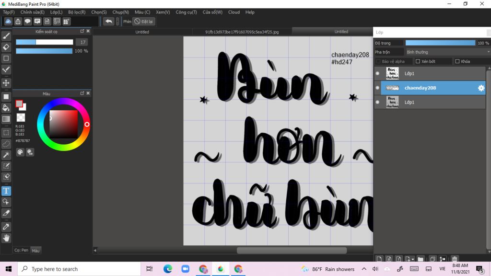Select the Lasso selection tool

(x=6, y=144)
